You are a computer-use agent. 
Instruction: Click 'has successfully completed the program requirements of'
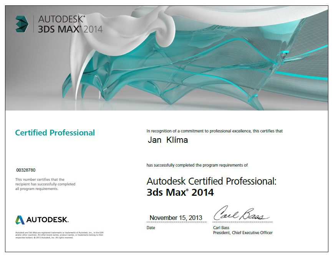pos(197,165)
